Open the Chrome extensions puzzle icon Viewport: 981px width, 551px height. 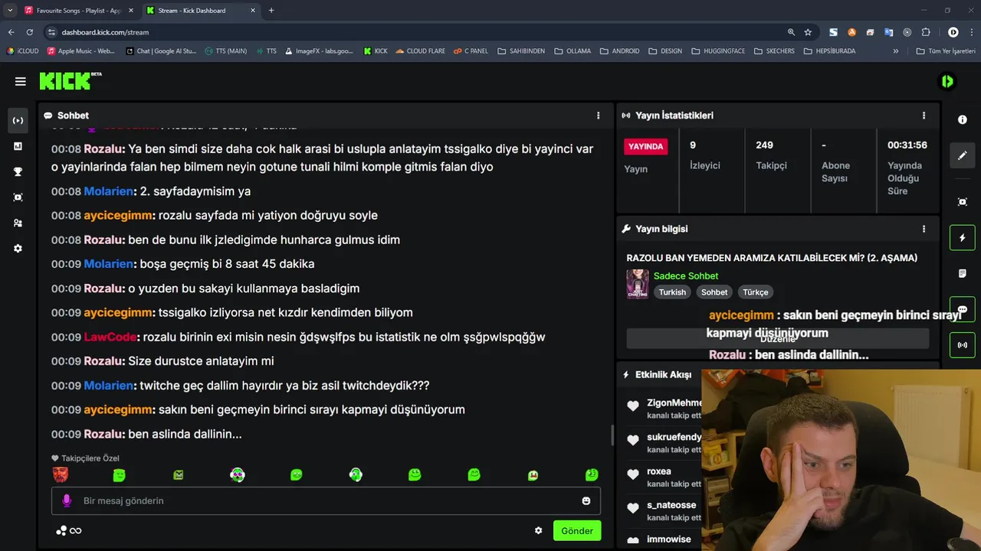tap(926, 32)
